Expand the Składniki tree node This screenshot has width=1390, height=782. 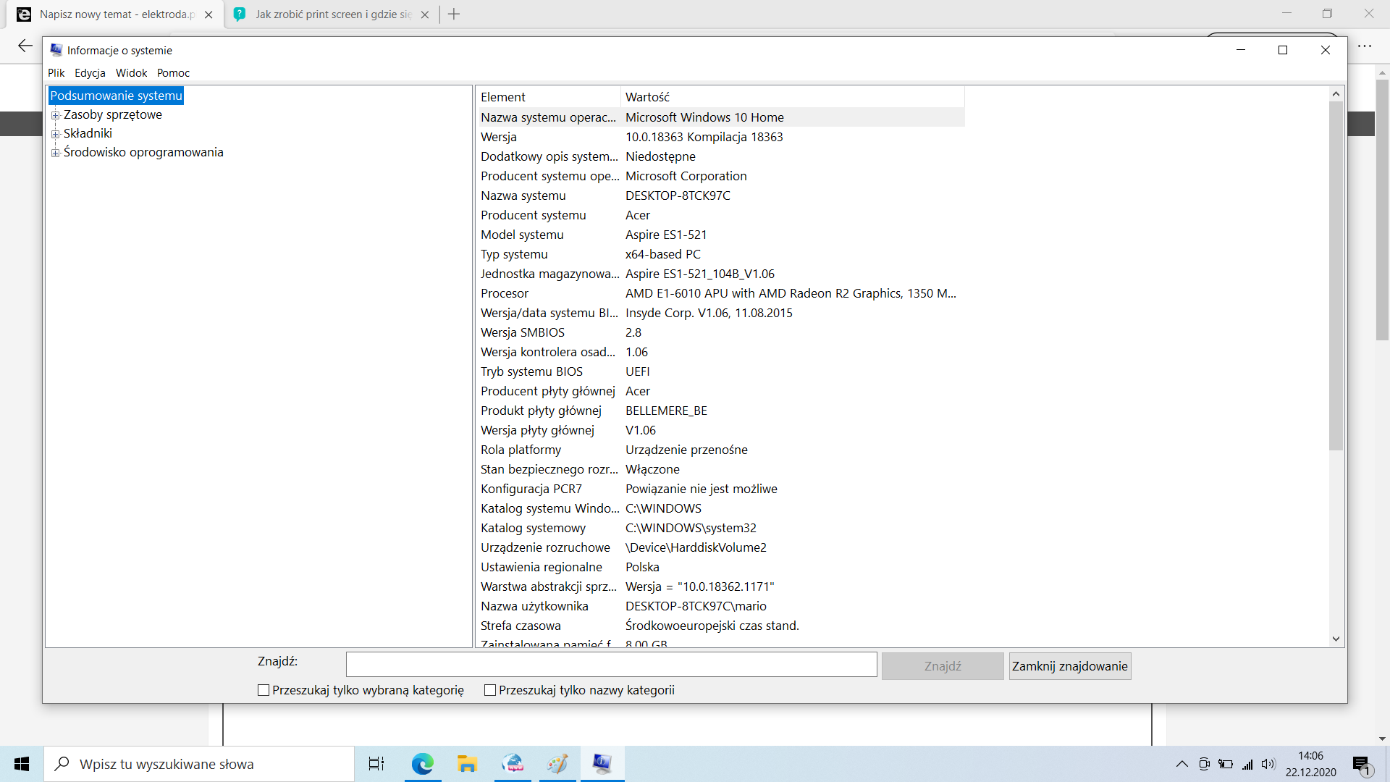55,134
